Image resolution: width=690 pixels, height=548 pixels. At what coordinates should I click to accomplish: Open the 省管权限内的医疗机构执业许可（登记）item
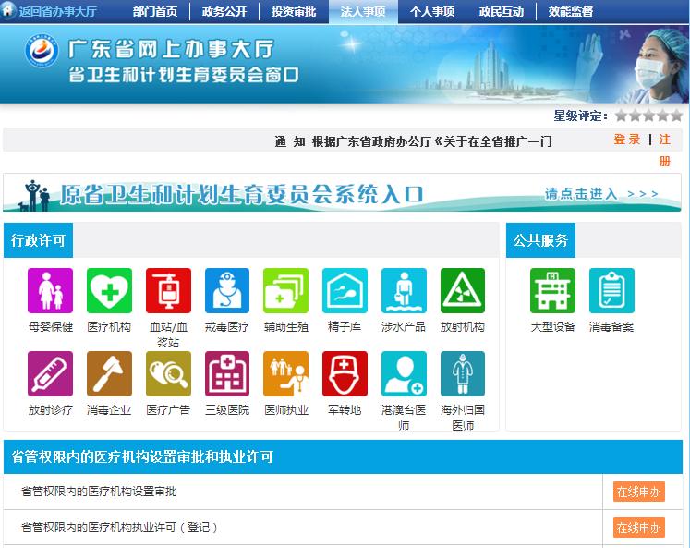pyautogui.click(x=119, y=528)
